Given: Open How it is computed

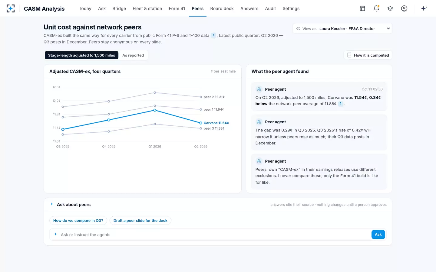Looking at the screenshot, I should [x=368, y=55].
